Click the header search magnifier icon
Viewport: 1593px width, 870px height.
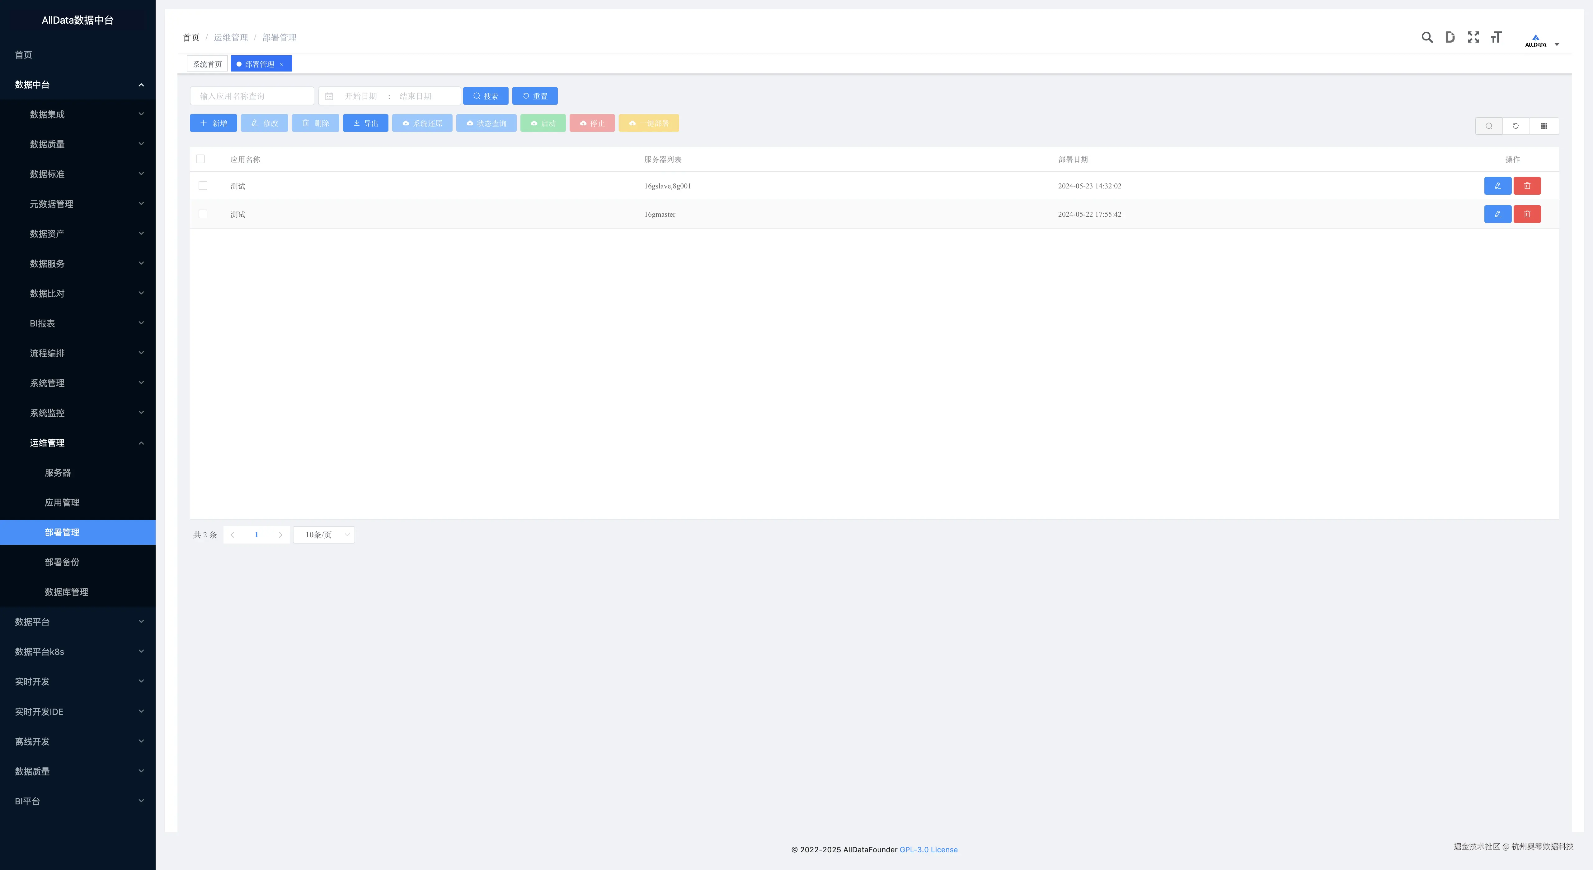pos(1427,37)
